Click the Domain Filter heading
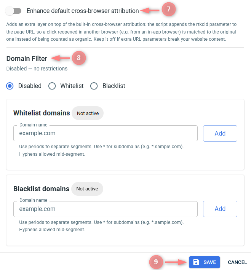The image size is (251, 270). point(27,59)
